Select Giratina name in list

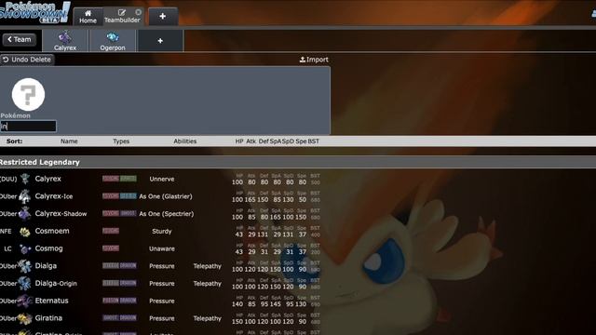tap(48, 318)
